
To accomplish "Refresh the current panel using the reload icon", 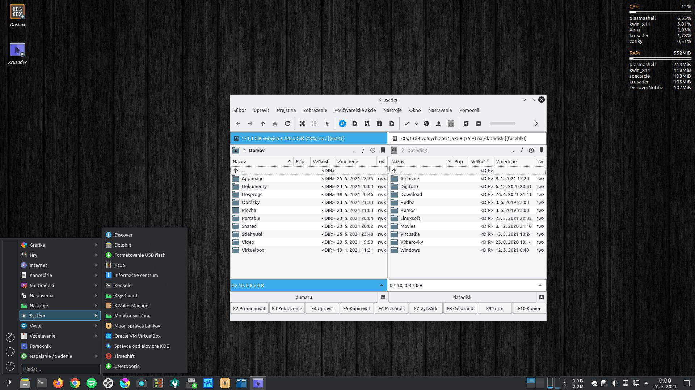I will click(x=287, y=123).
